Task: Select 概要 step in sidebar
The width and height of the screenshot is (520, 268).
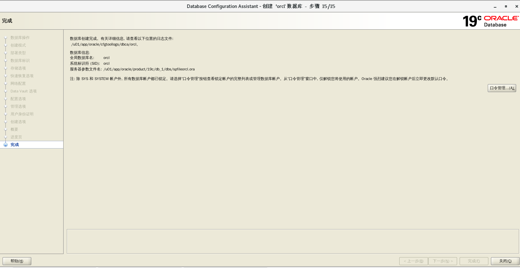Action: tap(14, 129)
